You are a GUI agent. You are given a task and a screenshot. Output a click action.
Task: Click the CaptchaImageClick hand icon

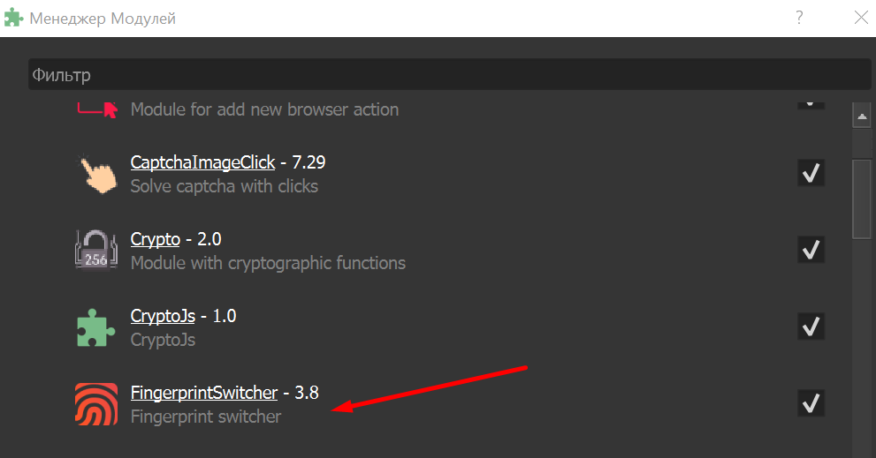click(x=96, y=174)
